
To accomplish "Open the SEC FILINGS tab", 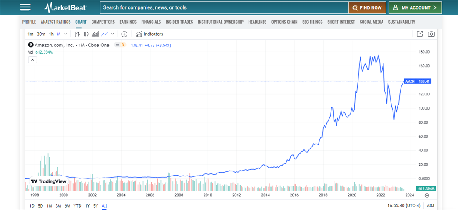I will coord(313,22).
